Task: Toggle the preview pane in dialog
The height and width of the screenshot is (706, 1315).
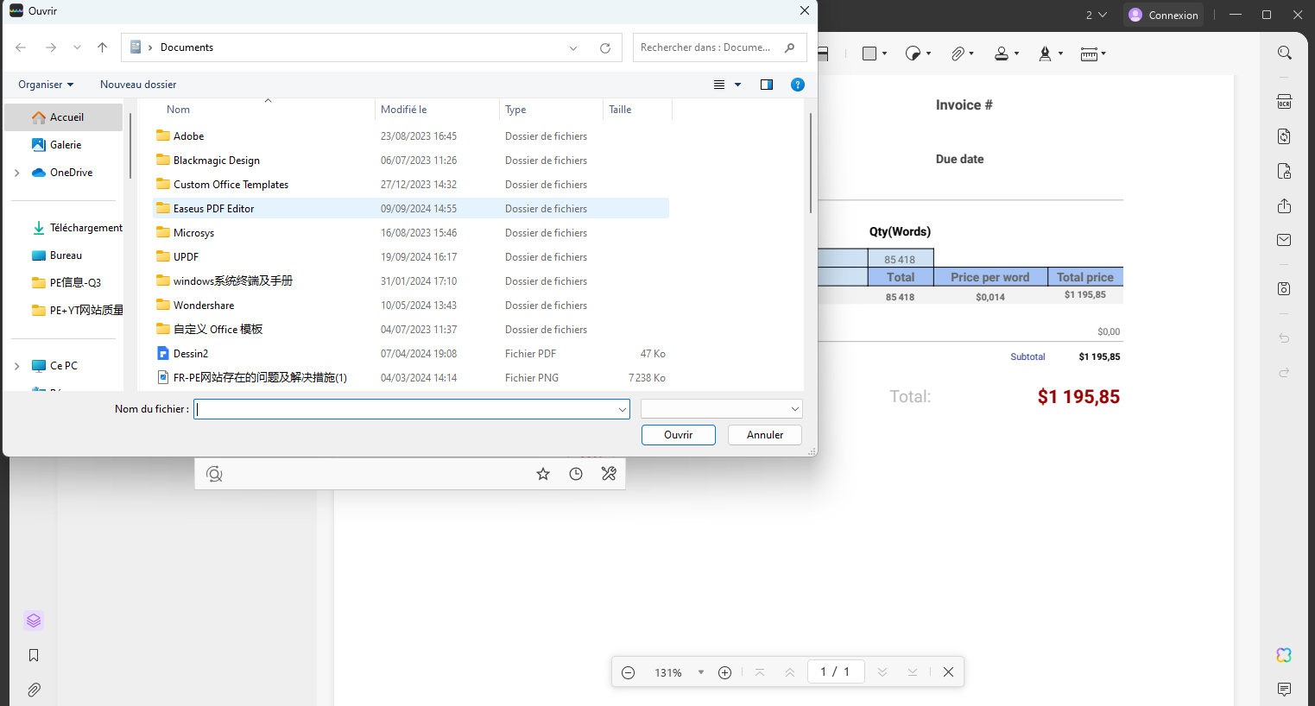Action: (x=767, y=85)
